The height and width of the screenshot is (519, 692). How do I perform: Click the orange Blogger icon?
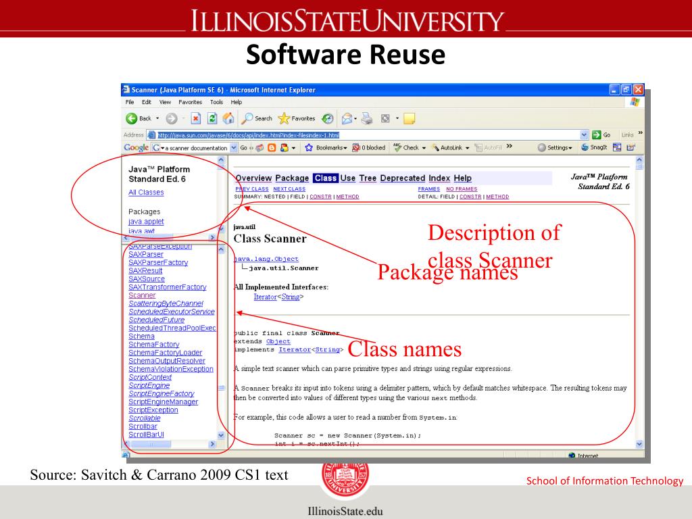(272, 148)
